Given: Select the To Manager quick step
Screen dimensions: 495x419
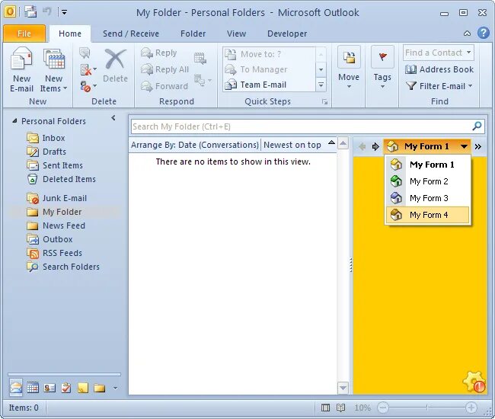Looking at the screenshot, I should [269, 69].
